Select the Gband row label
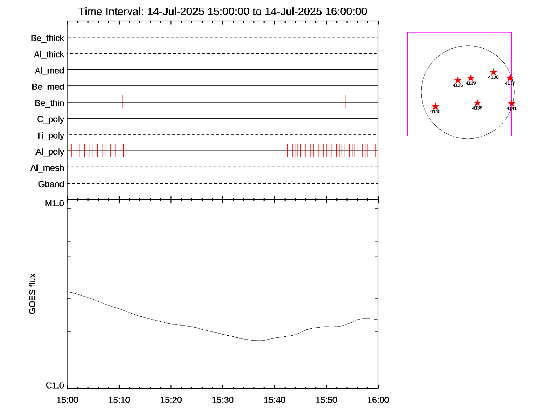Viewport: 560px width, 420px height. [51, 184]
